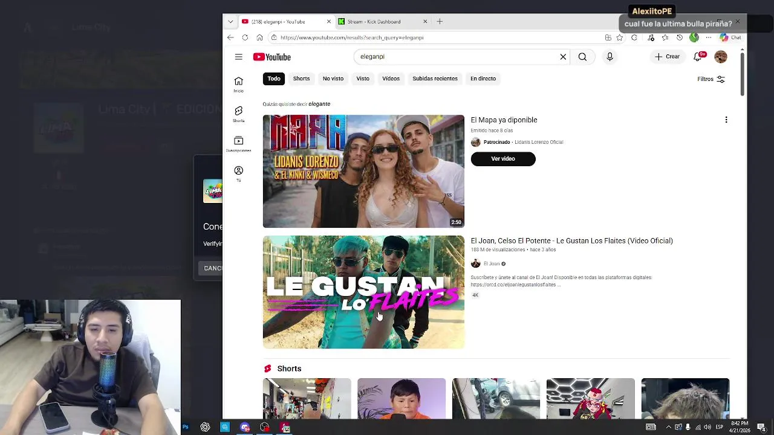774x435 pixels.
Task: Open more options for El Mapa ad
Action: coord(726,120)
